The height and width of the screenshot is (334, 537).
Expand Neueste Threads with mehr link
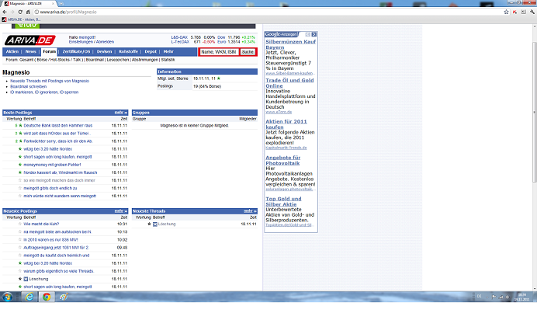[x=250, y=211]
